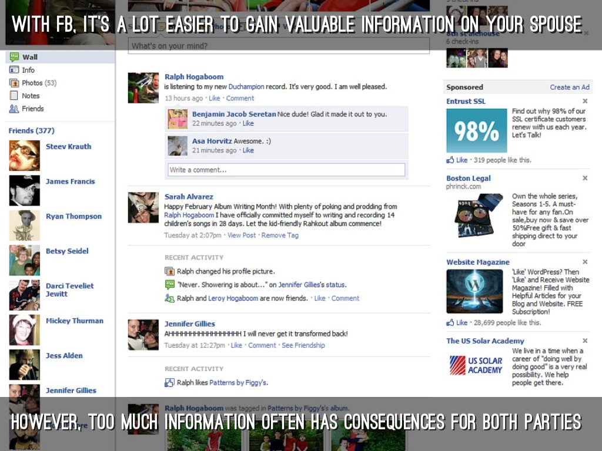Image resolution: width=602 pixels, height=451 pixels.
Task: Open See Friendship on Jennifer Gillies' post
Action: coord(303,345)
